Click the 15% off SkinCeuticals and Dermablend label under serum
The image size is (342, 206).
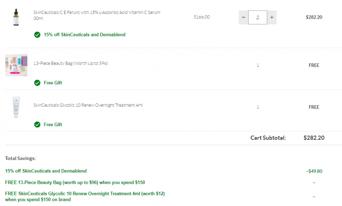85,35
